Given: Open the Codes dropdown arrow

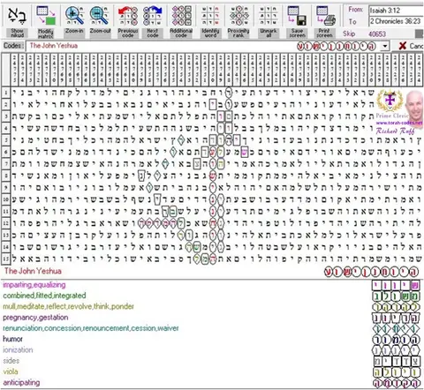Looking at the screenshot, I should click(385, 46).
